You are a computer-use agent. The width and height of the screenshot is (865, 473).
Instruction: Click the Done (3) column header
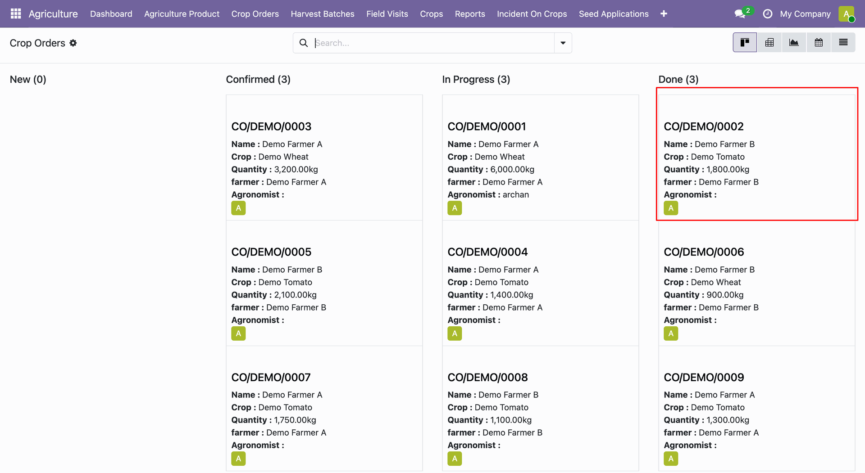click(x=678, y=79)
